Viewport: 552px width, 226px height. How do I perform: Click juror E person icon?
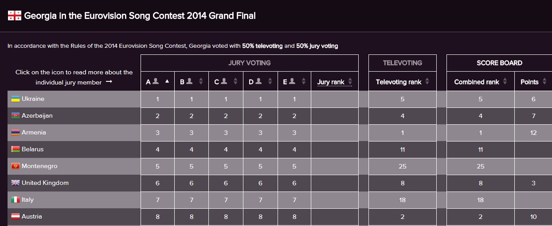point(293,81)
